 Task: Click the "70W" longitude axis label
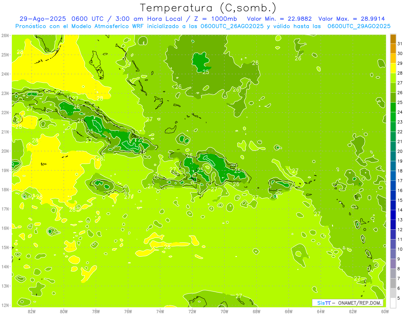tap(224, 311)
